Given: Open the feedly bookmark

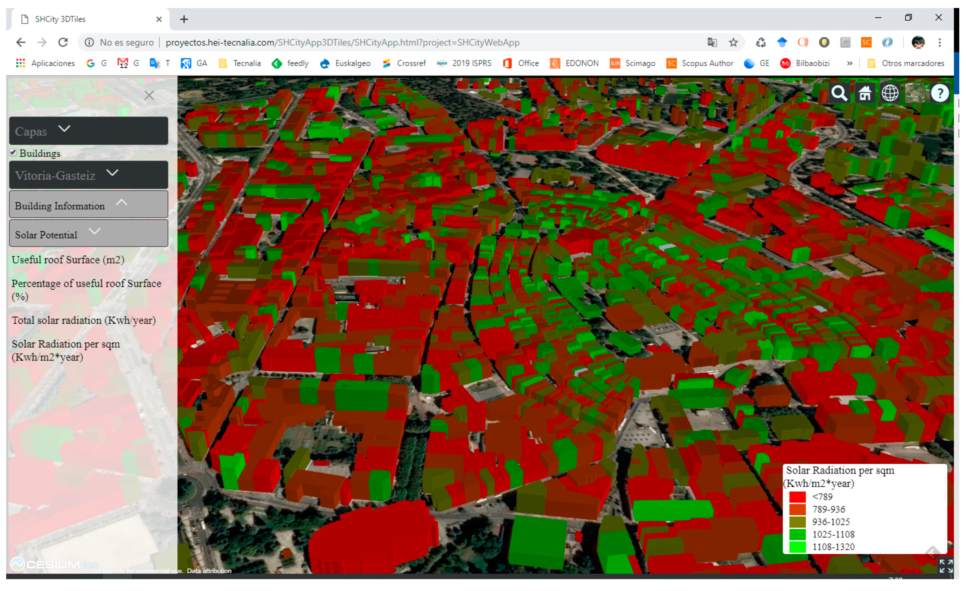Looking at the screenshot, I should pyautogui.click(x=290, y=63).
